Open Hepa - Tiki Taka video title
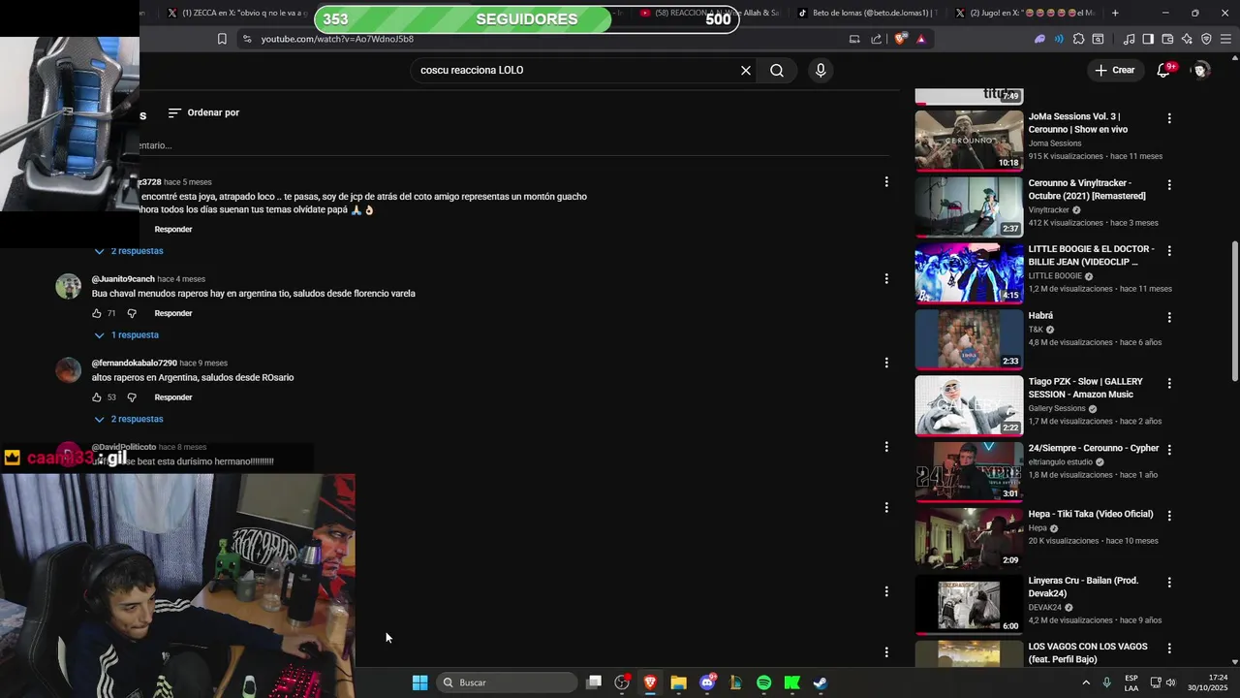1240x698 pixels. click(1091, 515)
